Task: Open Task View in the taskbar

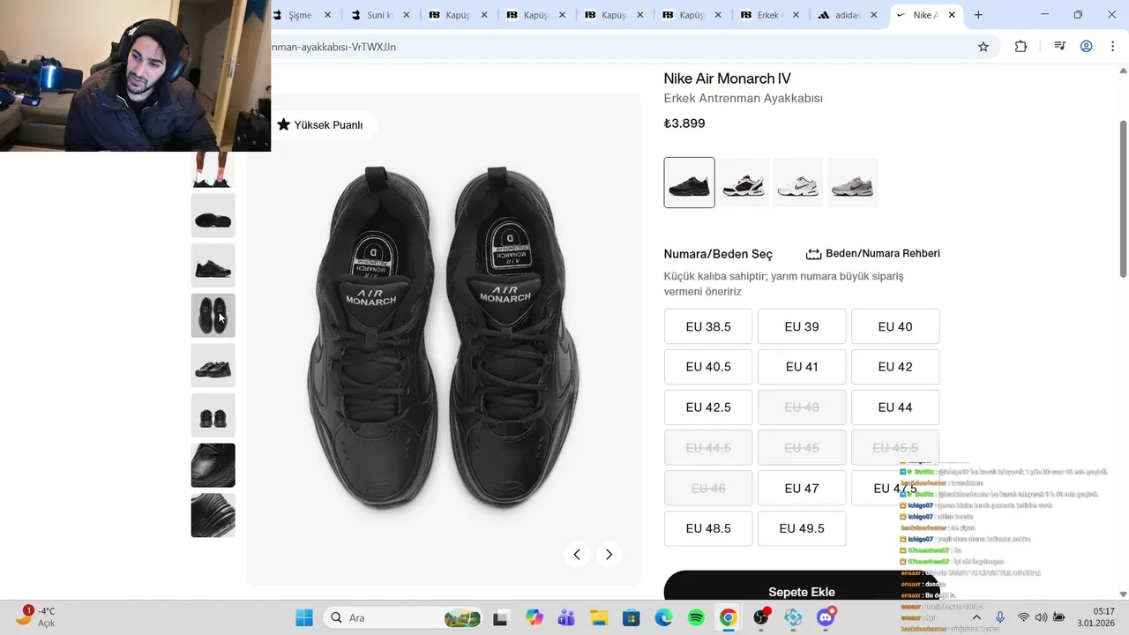Action: pyautogui.click(x=500, y=617)
